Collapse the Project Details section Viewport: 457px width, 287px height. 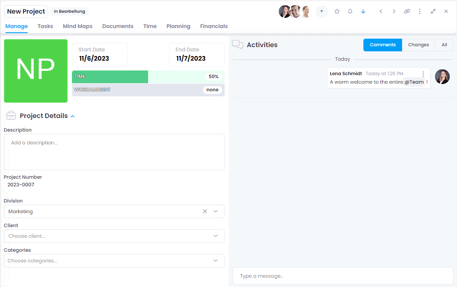coord(73,115)
